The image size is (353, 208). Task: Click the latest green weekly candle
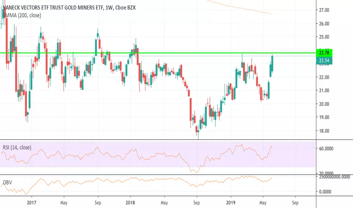(x=272, y=64)
